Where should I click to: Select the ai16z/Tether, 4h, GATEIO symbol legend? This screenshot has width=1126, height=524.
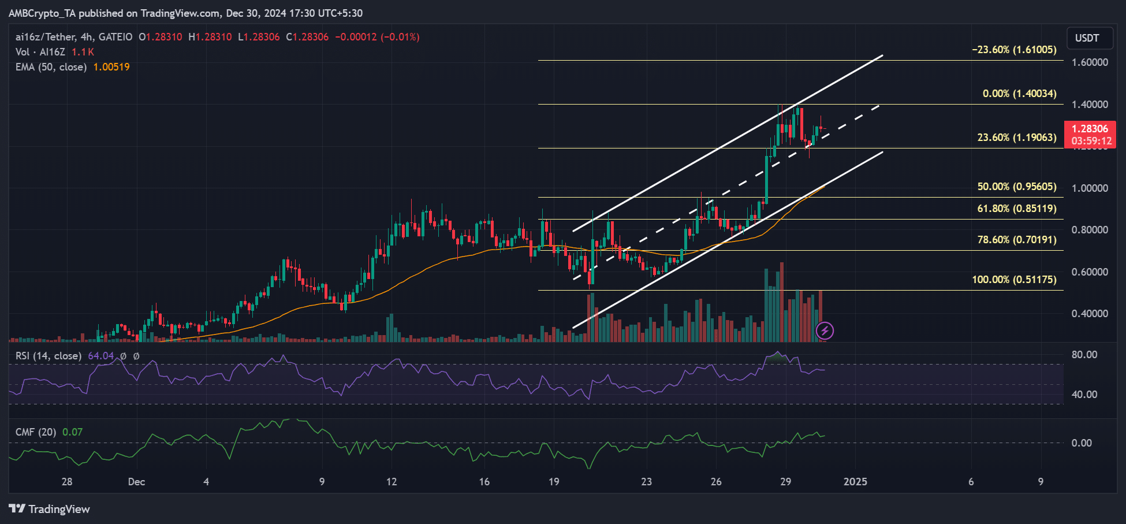pyautogui.click(x=74, y=37)
